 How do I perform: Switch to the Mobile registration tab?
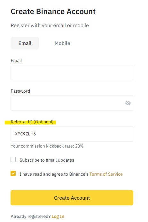point(62,43)
